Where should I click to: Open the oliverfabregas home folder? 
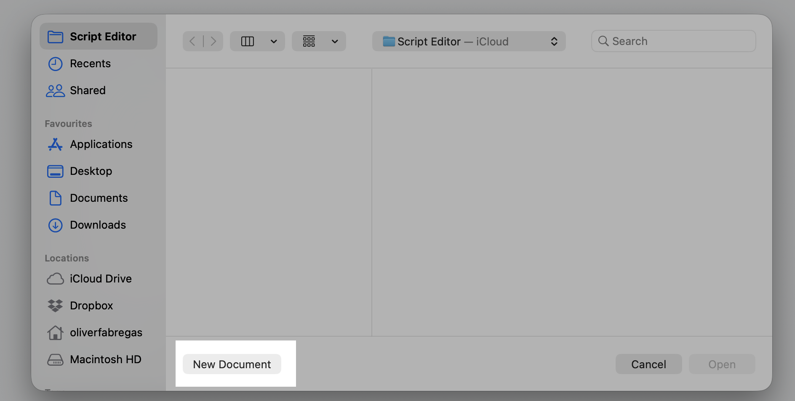click(x=99, y=332)
